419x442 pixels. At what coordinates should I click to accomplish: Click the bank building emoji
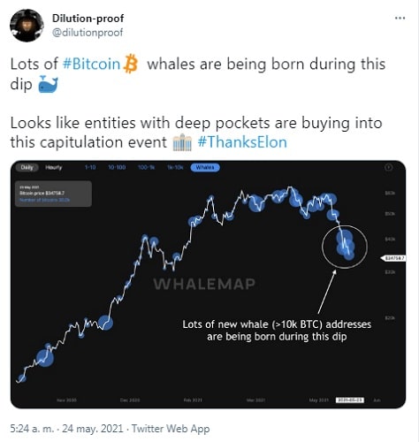[182, 142]
